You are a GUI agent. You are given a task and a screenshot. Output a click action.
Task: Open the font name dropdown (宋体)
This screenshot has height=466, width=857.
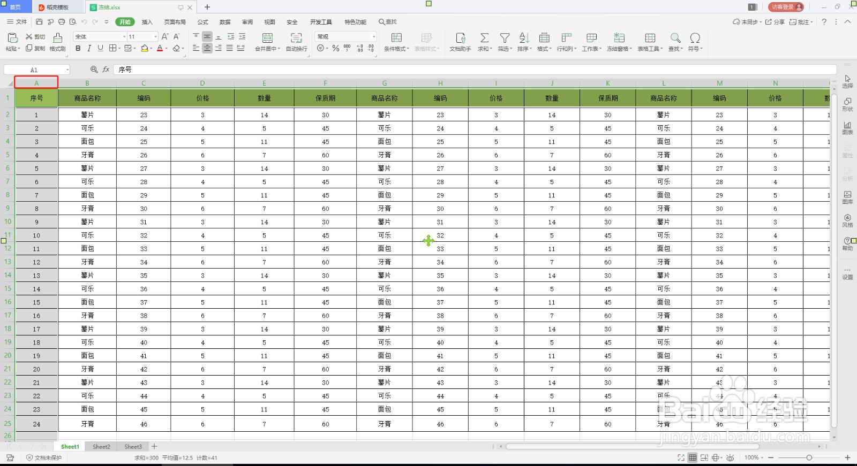124,37
